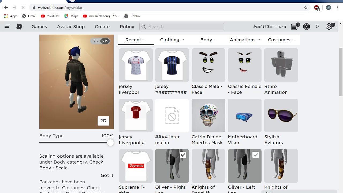Image resolution: width=343 pixels, height=193 pixels.
Task: Equip the Catrin Dia de Muertos Mask
Action: pyautogui.click(x=208, y=116)
